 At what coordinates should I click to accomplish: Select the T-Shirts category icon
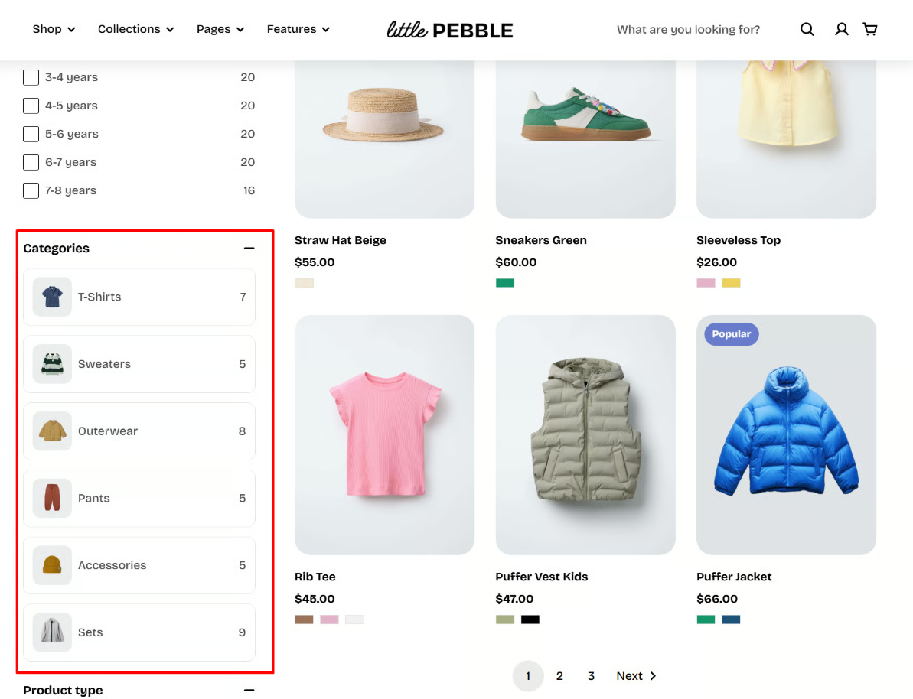click(52, 297)
